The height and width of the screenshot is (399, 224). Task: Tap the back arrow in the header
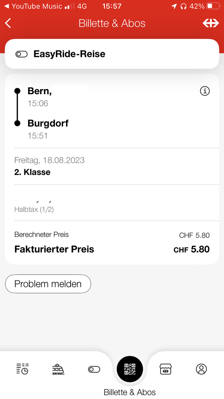[8, 23]
